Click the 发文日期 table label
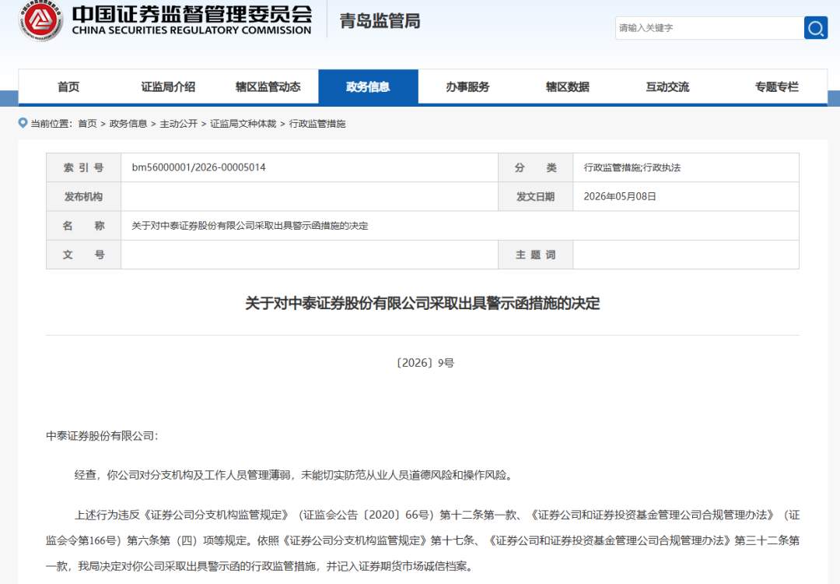This screenshot has width=840, height=584. (x=536, y=196)
